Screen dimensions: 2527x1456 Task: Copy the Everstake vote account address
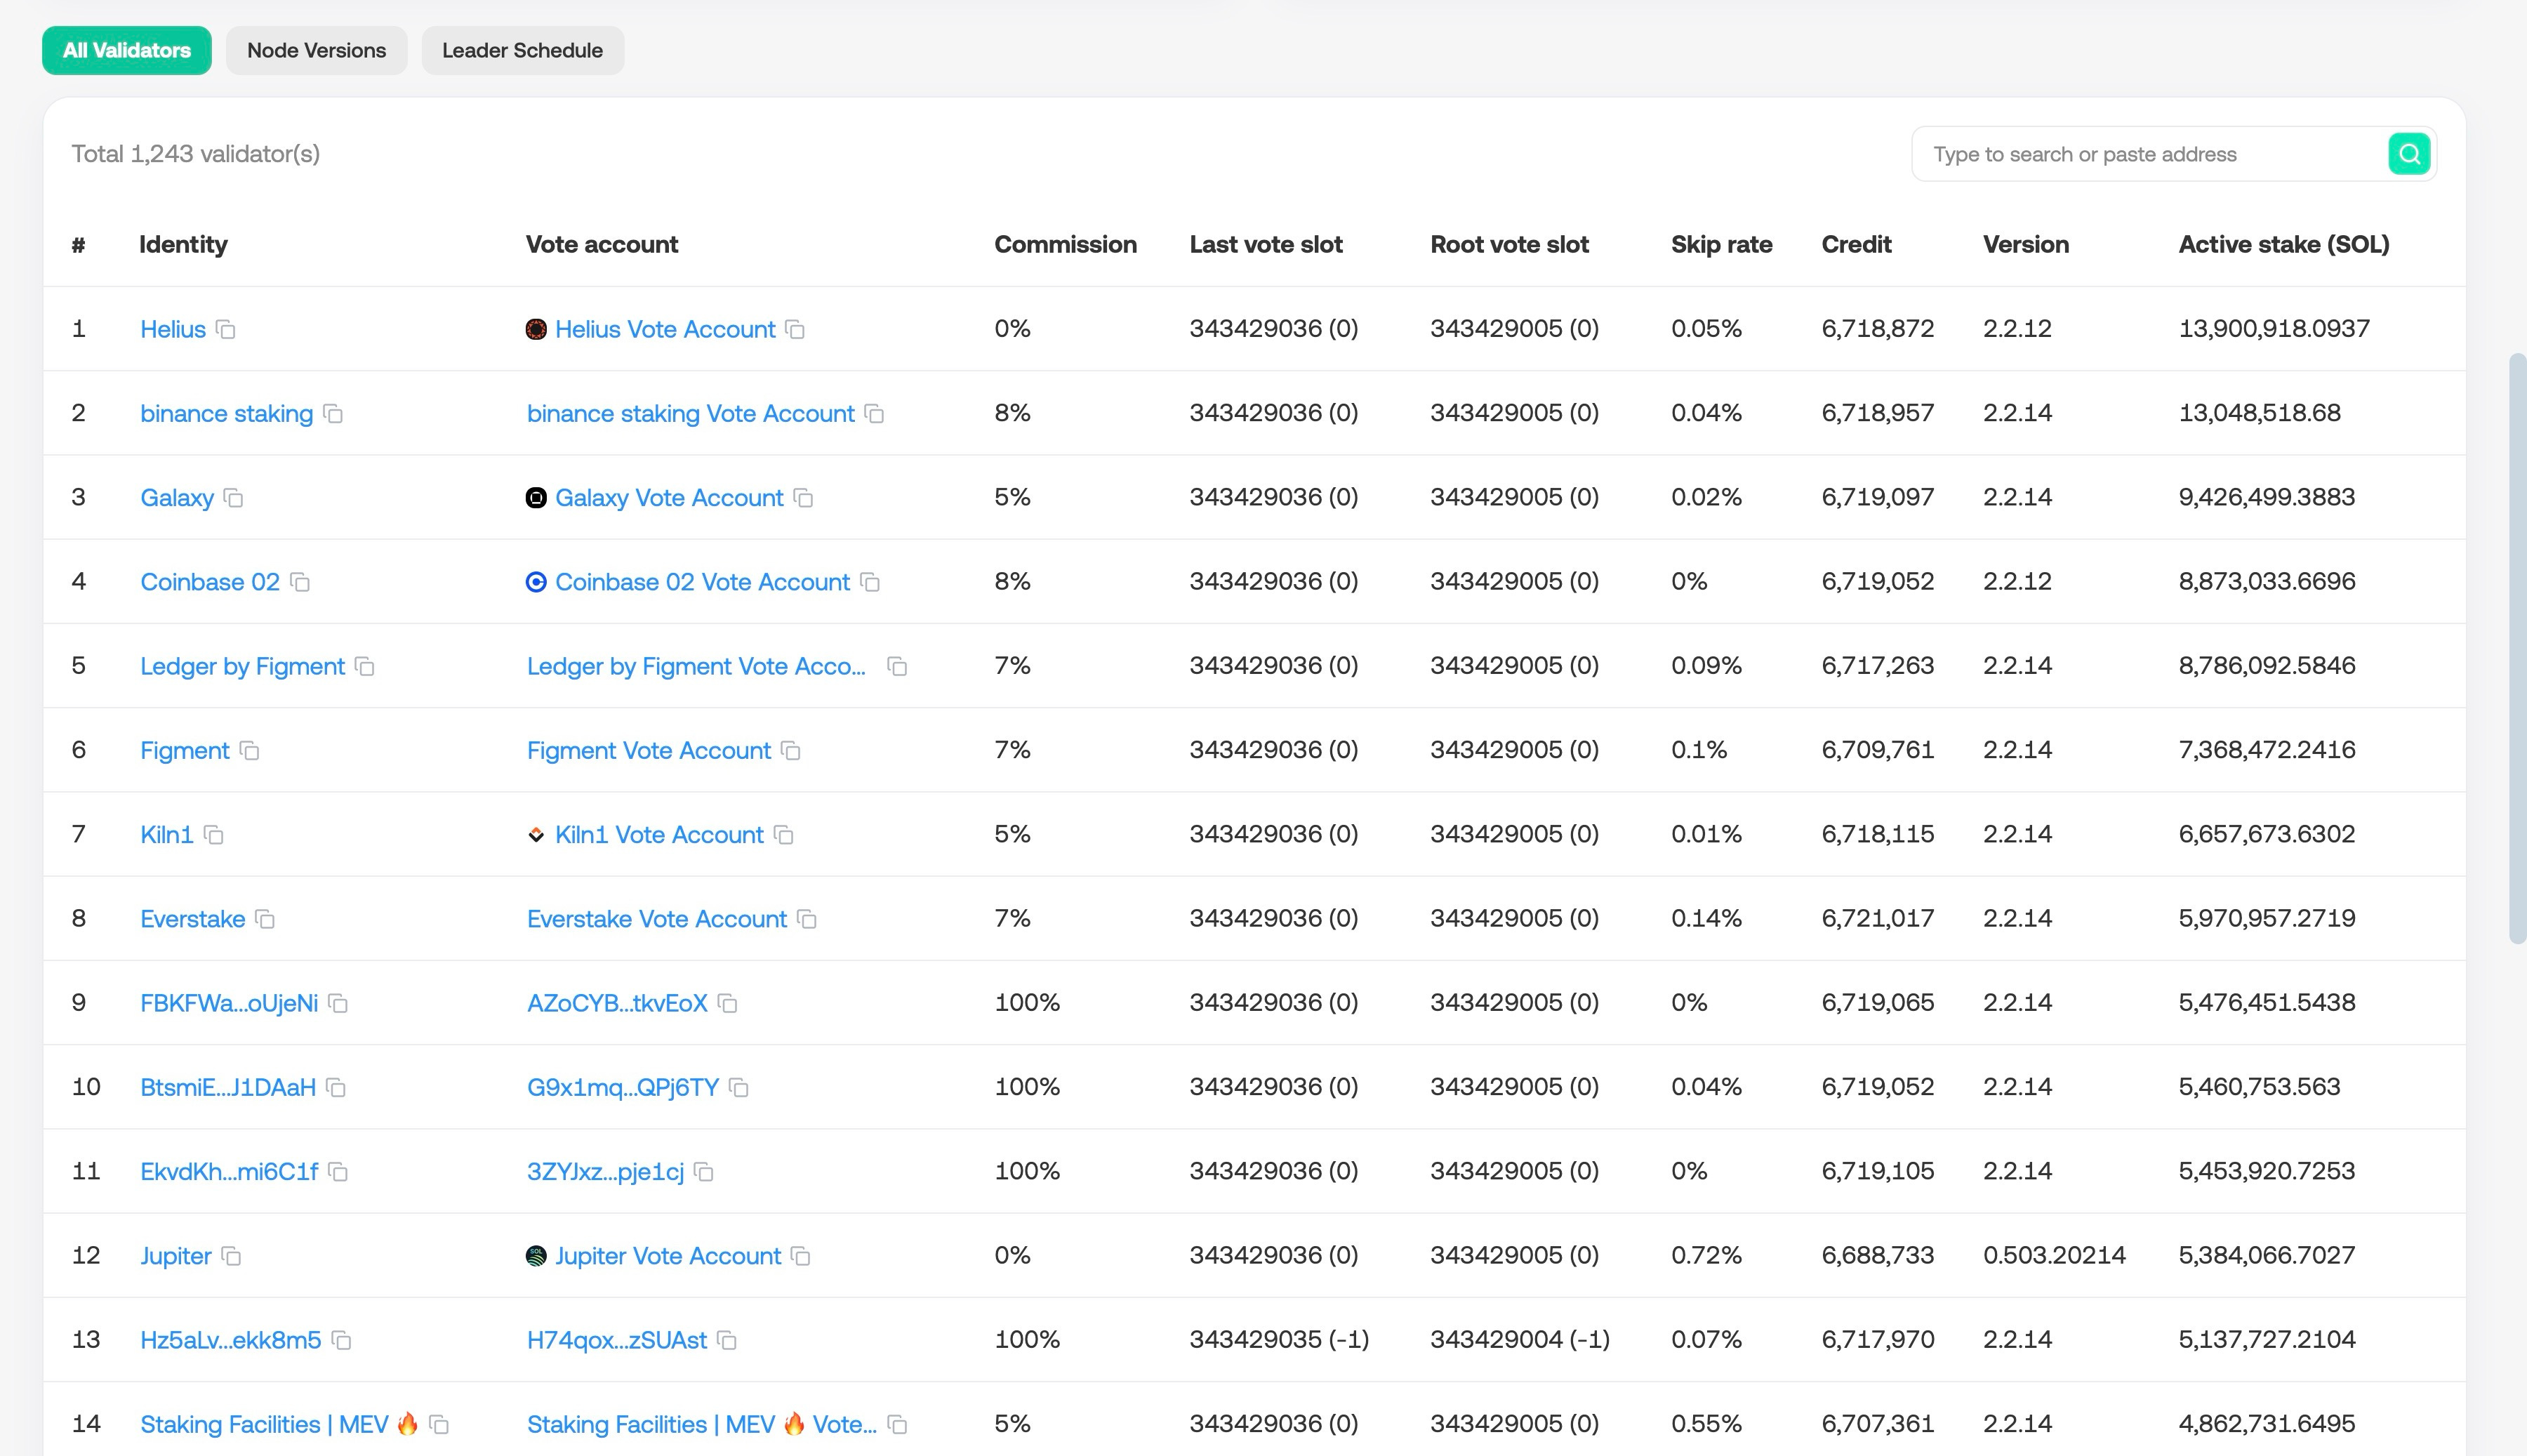[x=808, y=919]
